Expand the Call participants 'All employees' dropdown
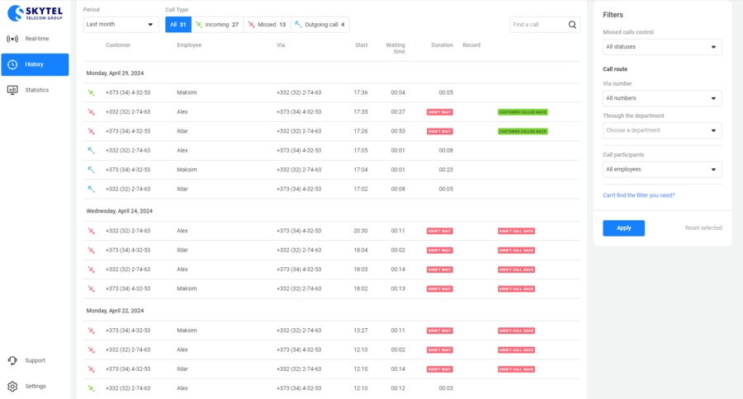Viewport: 743px width, 399px height. 662,170
